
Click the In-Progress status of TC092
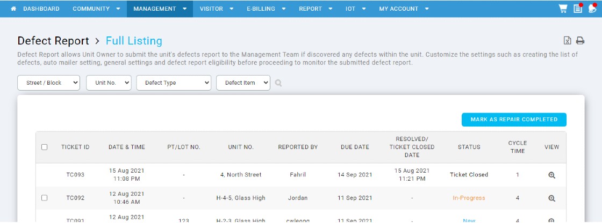point(469,198)
